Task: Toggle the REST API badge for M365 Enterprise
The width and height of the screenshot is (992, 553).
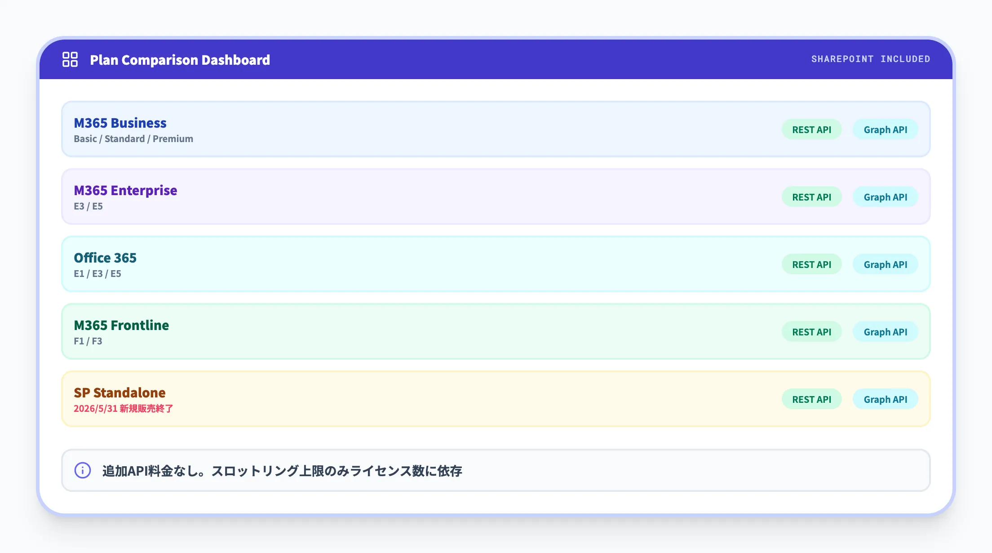Action: click(811, 196)
